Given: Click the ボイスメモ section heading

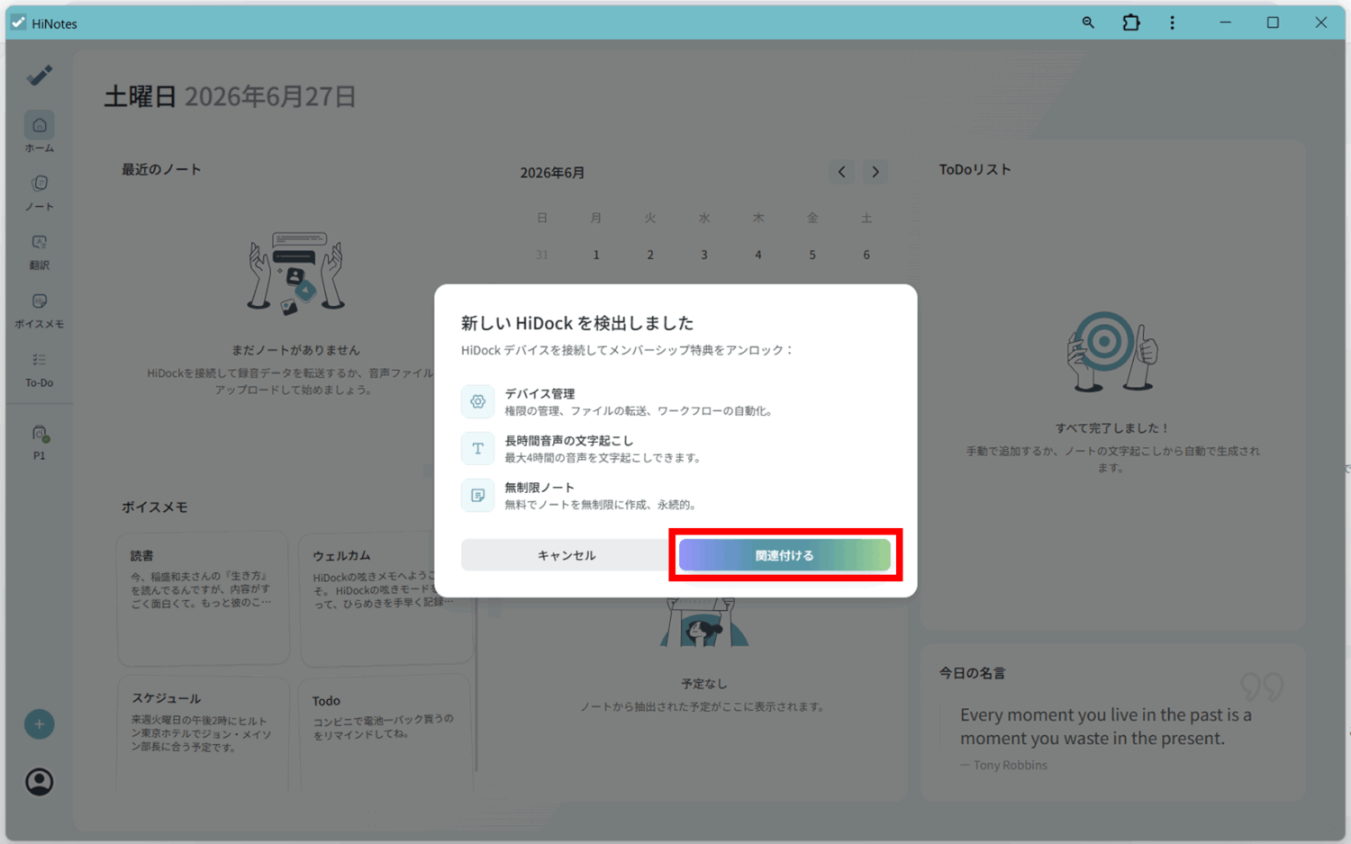Looking at the screenshot, I should click(155, 507).
